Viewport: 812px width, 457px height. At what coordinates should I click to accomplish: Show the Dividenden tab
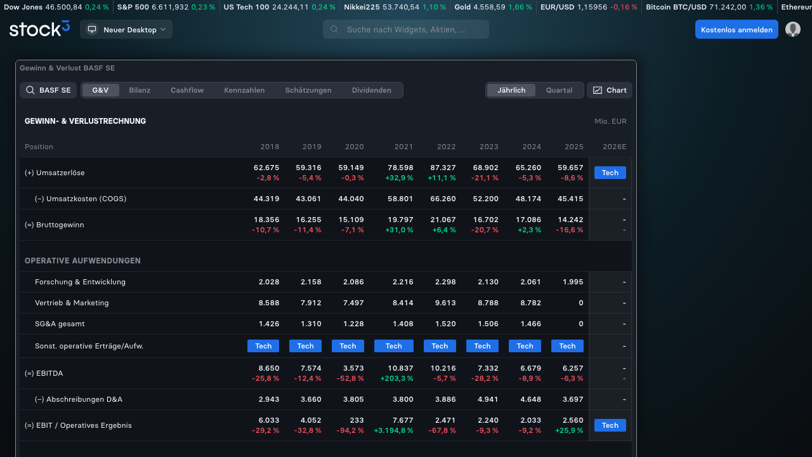[372, 90]
